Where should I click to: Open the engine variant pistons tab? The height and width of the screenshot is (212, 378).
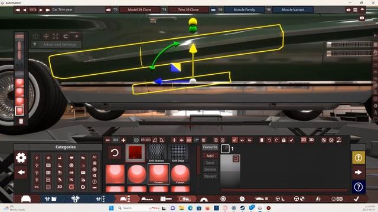point(76,199)
